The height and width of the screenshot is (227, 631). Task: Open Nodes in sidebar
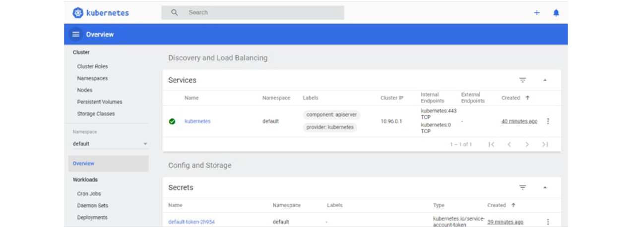coord(85,90)
